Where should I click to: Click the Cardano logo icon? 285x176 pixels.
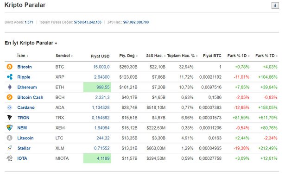[10, 107]
